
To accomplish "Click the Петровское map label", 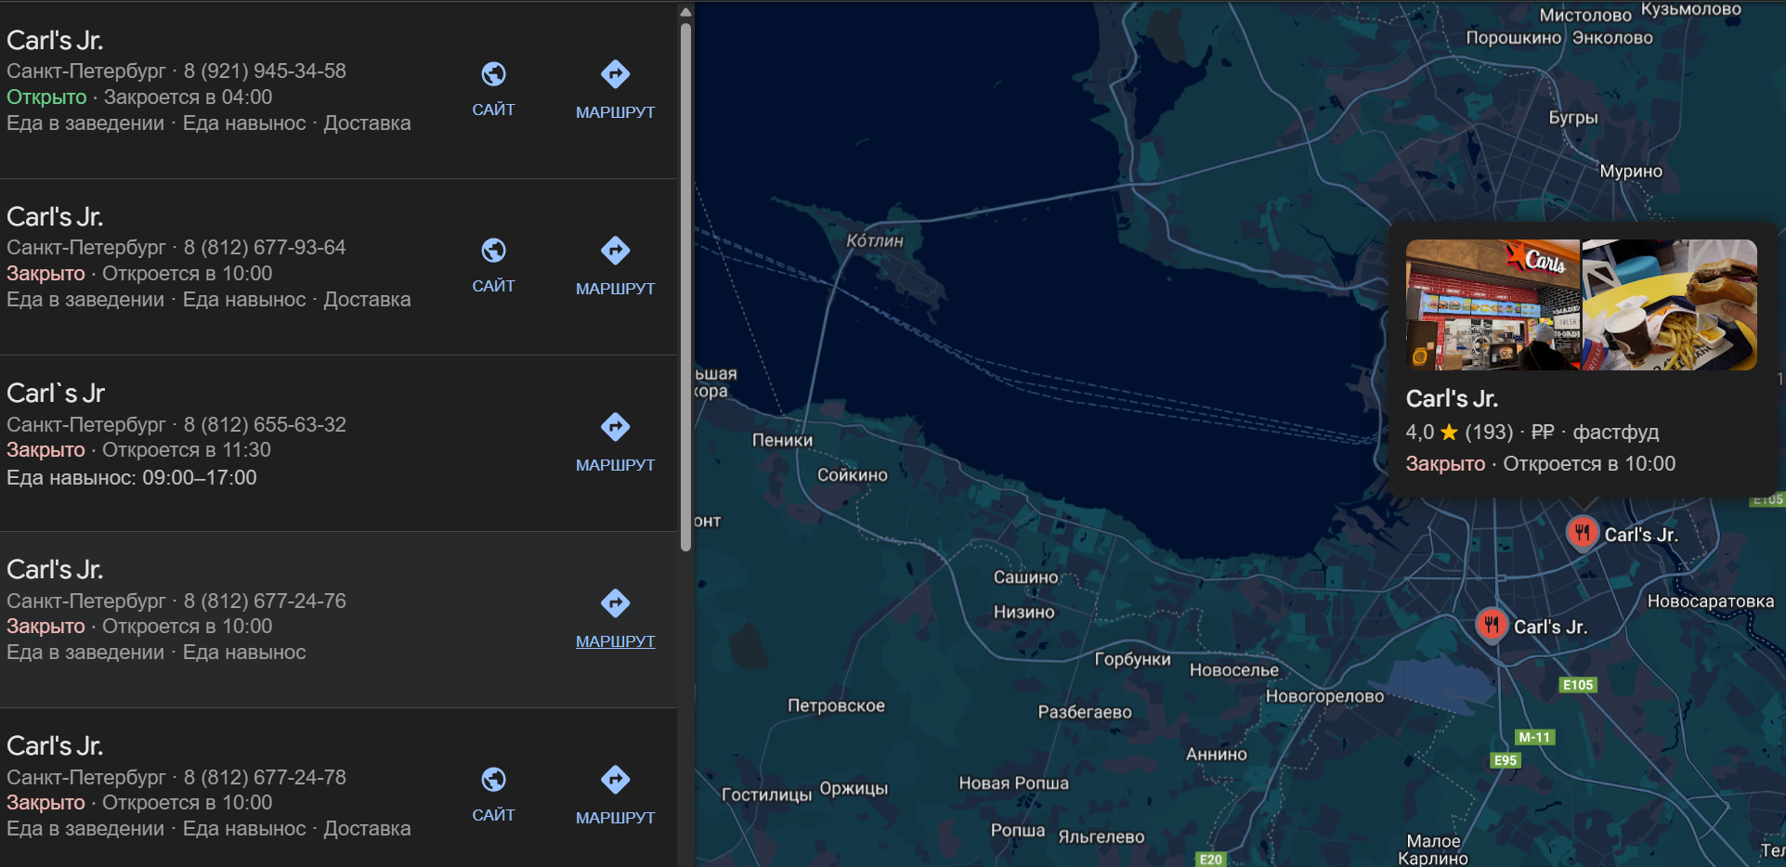I will (x=837, y=706).
